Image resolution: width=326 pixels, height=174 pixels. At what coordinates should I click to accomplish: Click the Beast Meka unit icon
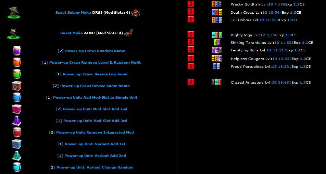coord(14,34)
